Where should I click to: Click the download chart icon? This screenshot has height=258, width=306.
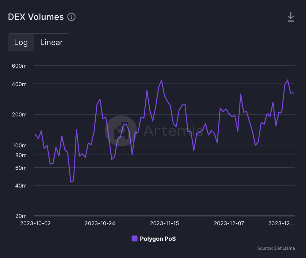[x=291, y=17]
